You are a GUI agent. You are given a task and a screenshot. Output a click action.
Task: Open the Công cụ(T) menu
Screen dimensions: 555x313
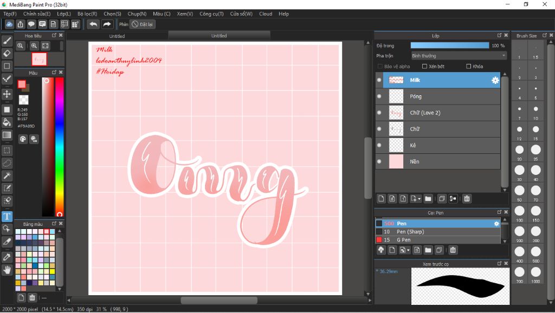pyautogui.click(x=211, y=14)
